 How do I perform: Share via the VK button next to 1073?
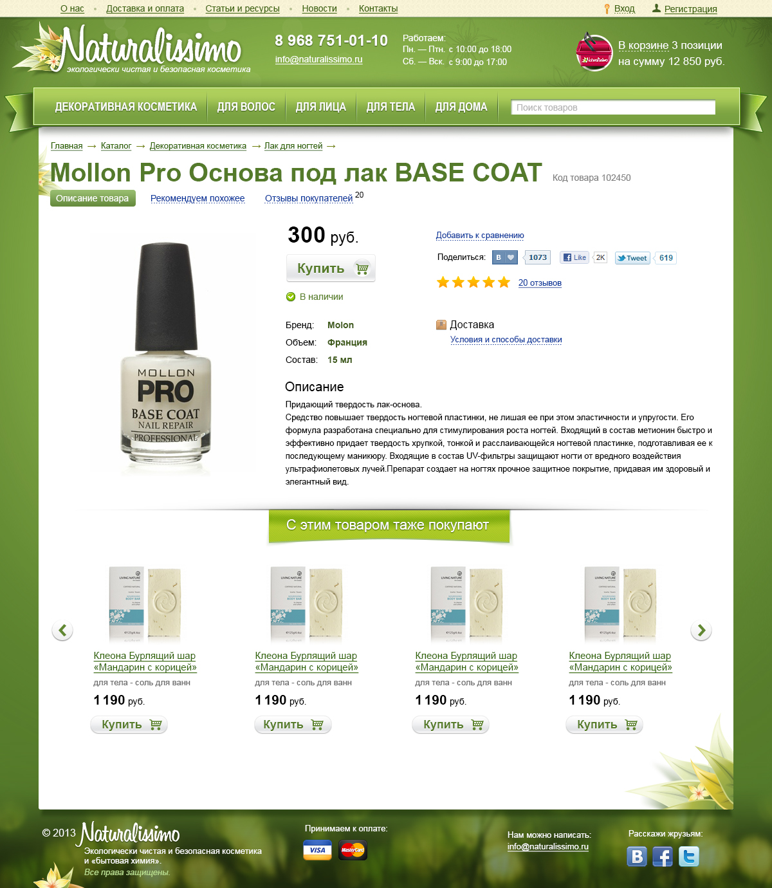[505, 257]
